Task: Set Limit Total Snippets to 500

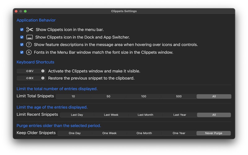Action: 179,96
